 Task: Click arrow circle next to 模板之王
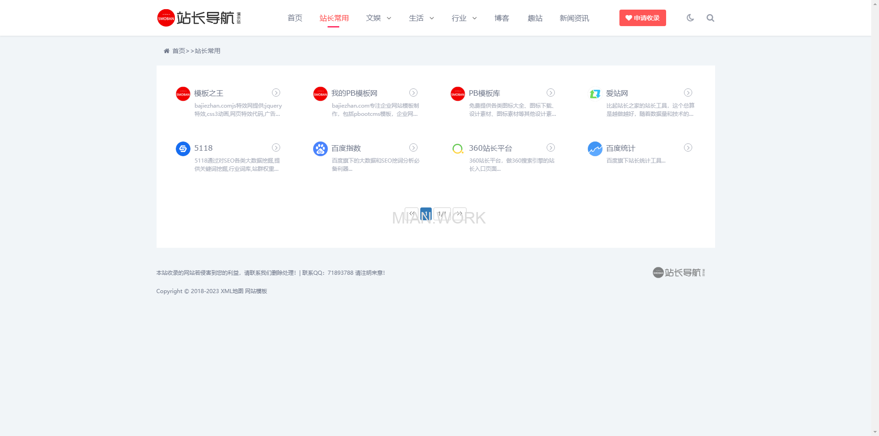276,93
